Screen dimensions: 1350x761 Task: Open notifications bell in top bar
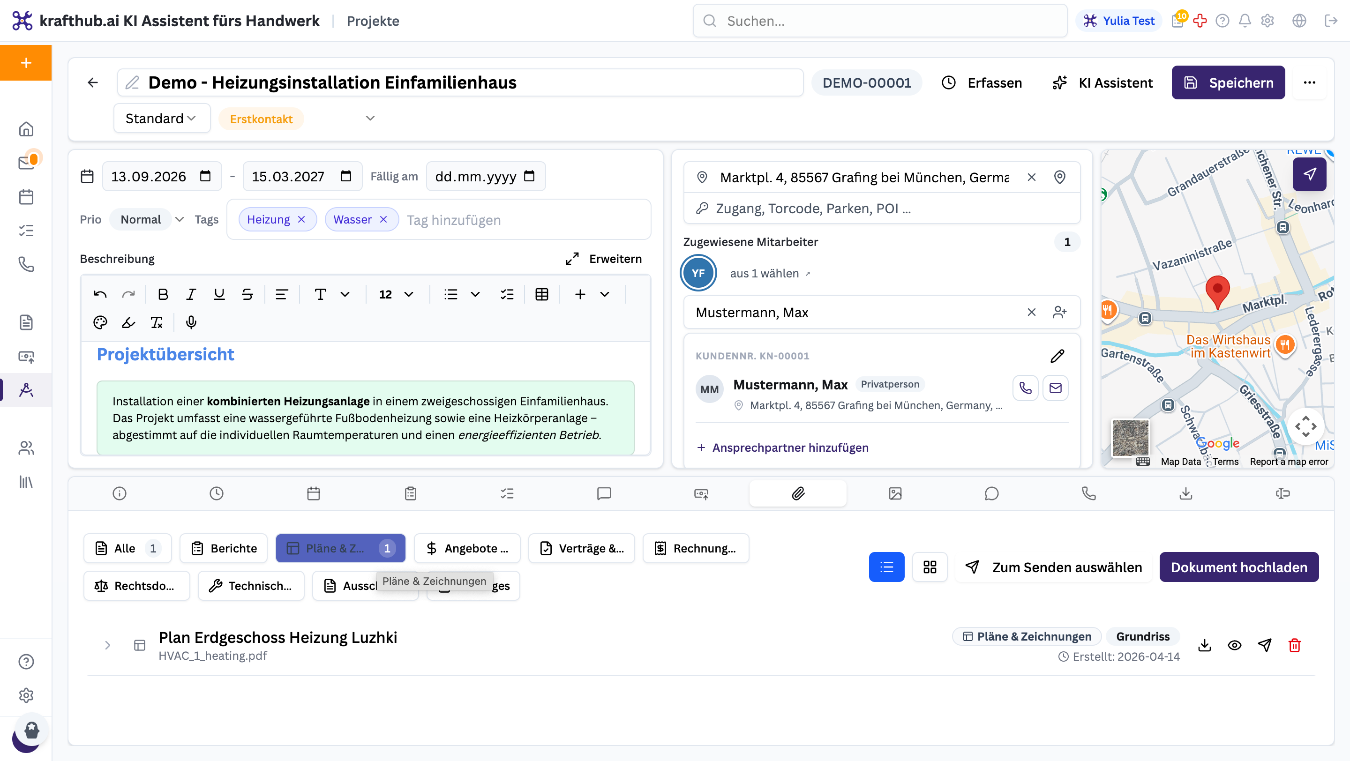[x=1245, y=21]
